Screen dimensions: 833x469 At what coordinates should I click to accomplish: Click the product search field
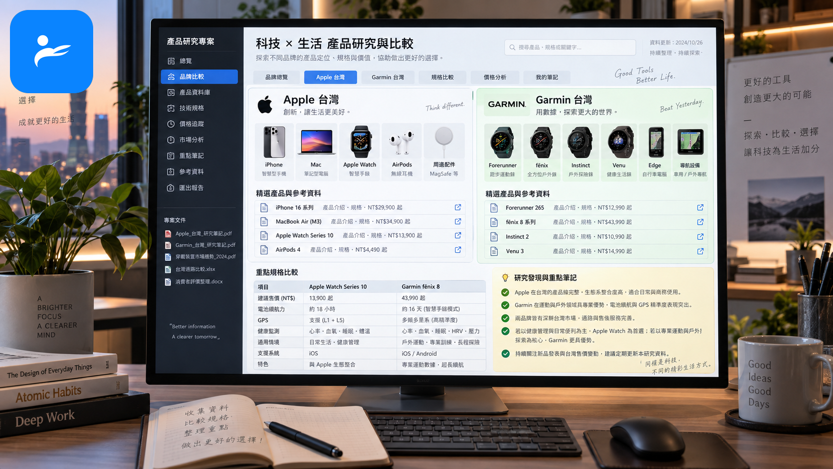(x=570, y=47)
